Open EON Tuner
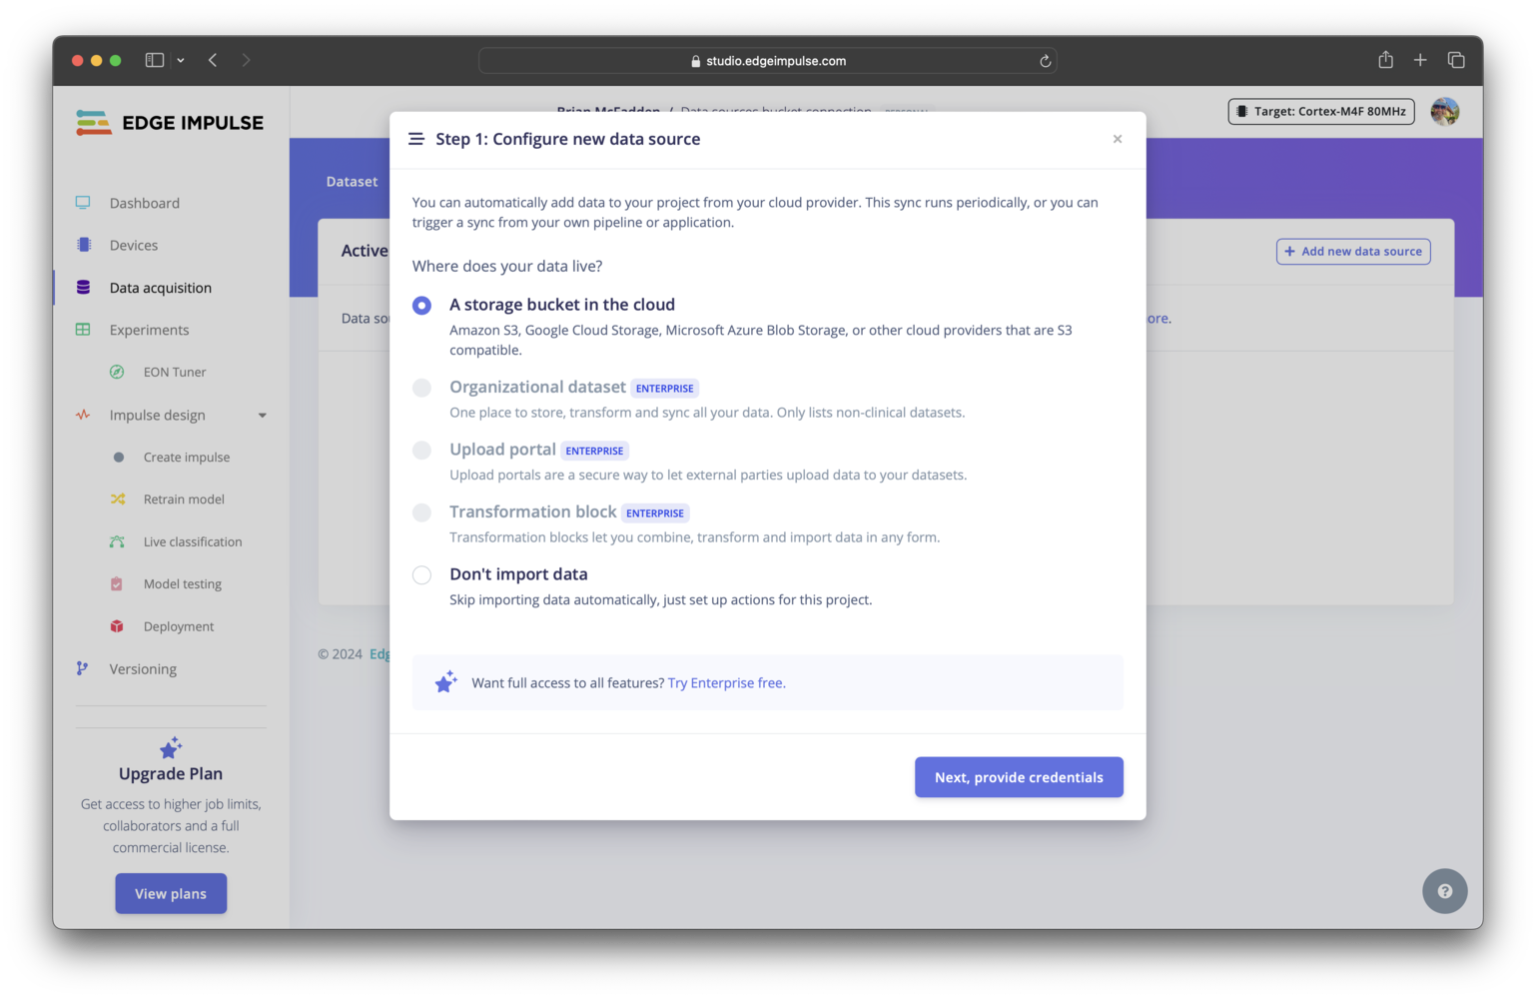1536x999 pixels. coord(175,372)
